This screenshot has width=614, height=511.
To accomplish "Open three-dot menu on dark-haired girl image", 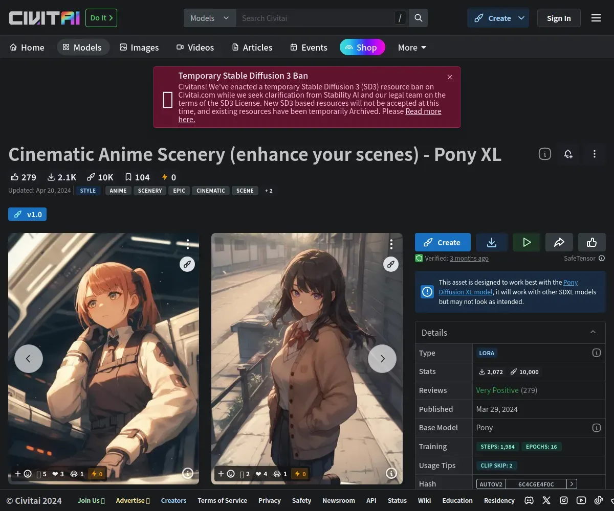I will [391, 244].
